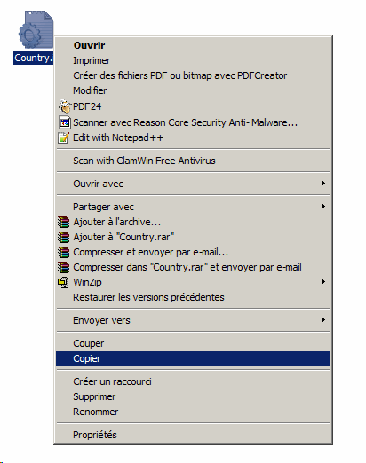The width and height of the screenshot is (366, 463).
Task: Click WinRAR icon beside Compresser et envoyer par e-mail
Action: pos(63,252)
